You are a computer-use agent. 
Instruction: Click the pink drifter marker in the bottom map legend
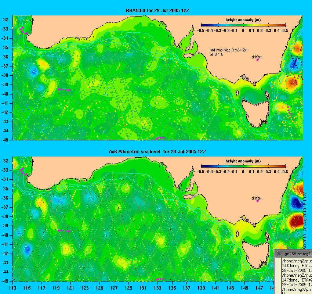pyautogui.click(x=257, y=201)
